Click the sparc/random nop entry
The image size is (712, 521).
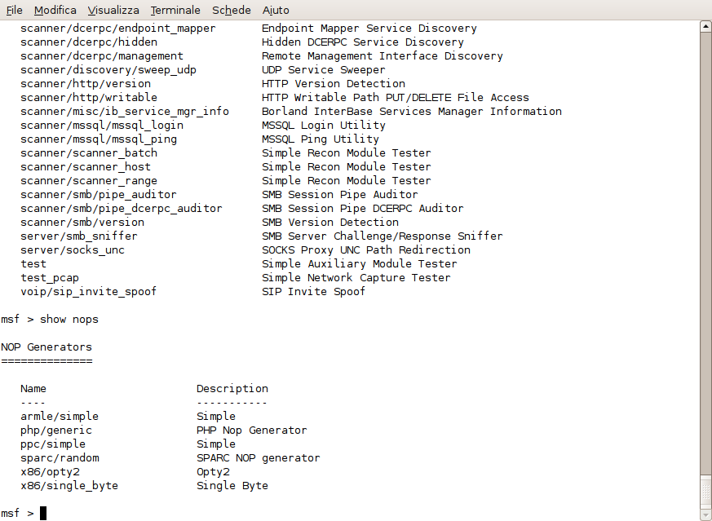pos(60,458)
